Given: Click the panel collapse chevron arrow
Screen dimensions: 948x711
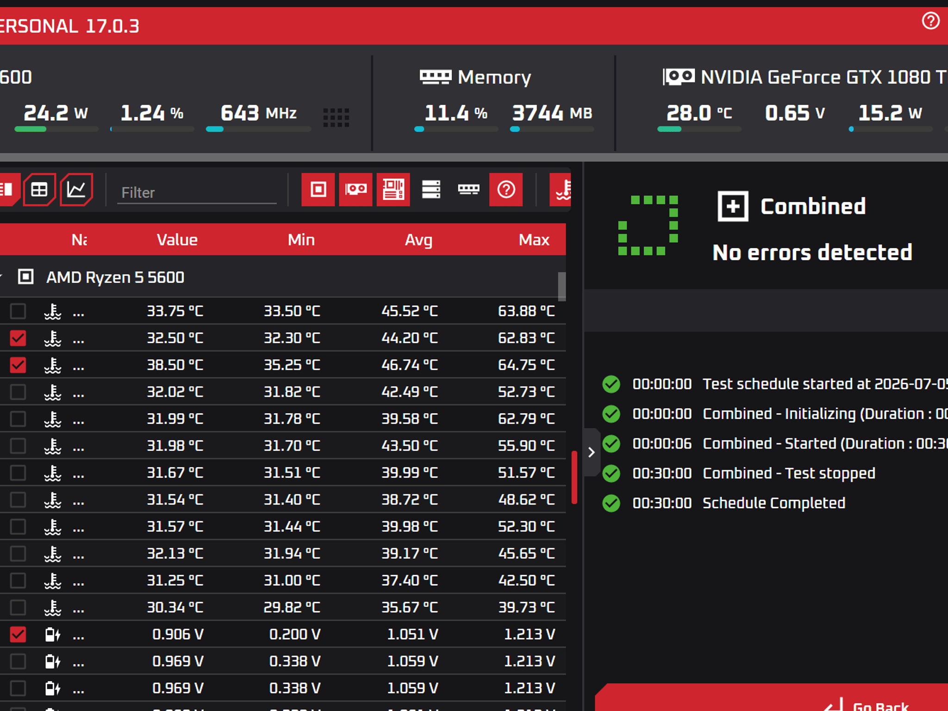Looking at the screenshot, I should 592,452.
